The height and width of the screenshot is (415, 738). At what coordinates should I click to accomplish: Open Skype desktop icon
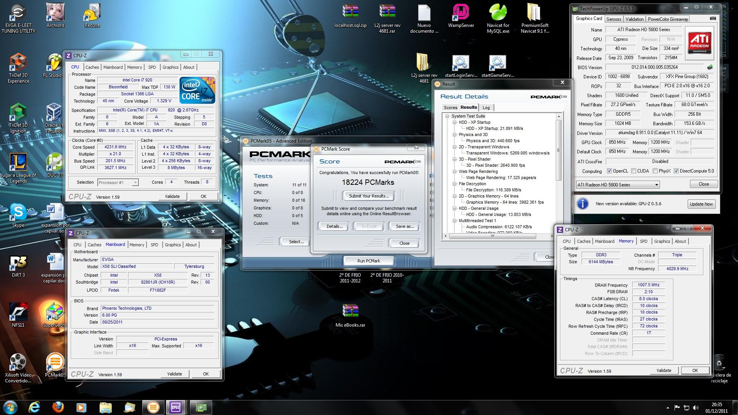point(18,215)
